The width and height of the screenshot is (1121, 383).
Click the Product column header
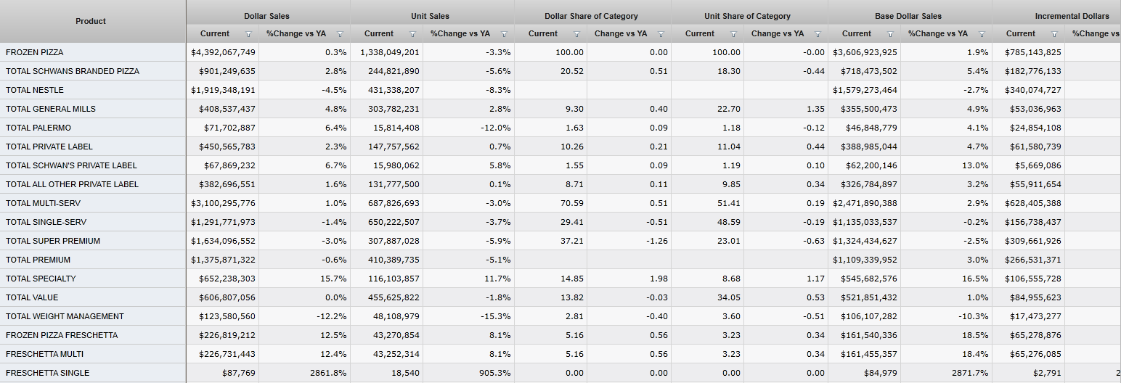click(x=91, y=21)
